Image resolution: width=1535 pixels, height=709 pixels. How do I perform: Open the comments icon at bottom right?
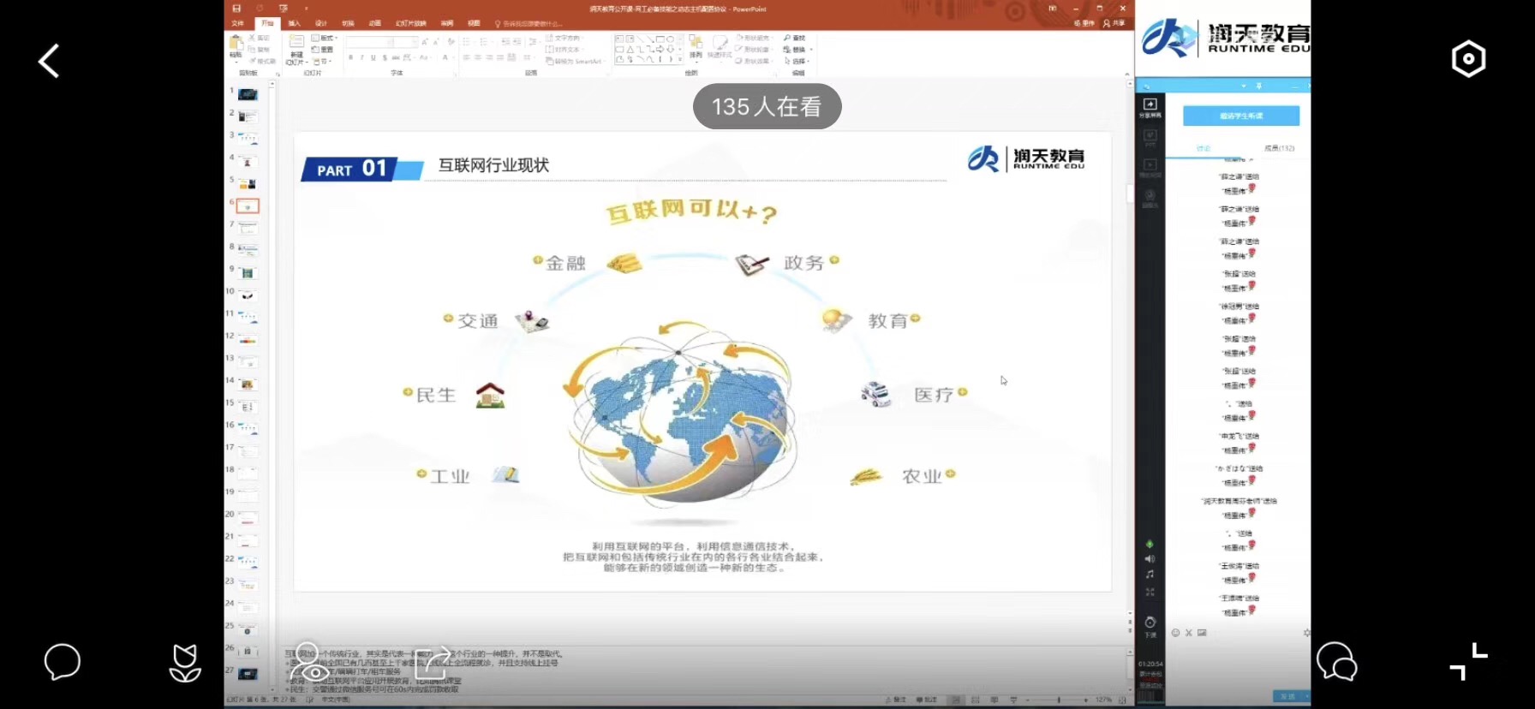[x=1336, y=662]
